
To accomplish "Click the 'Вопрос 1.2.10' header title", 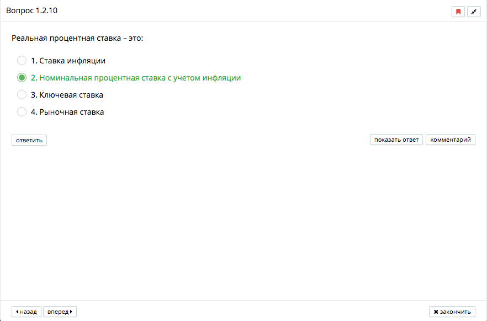I will point(31,11).
